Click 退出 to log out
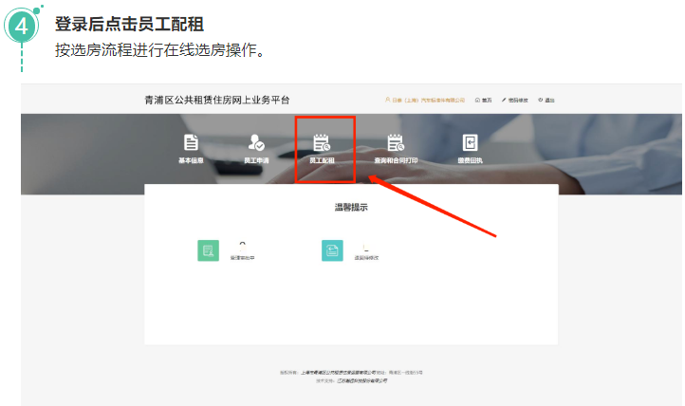Image resolution: width=685 pixels, height=406 pixels. [546, 100]
